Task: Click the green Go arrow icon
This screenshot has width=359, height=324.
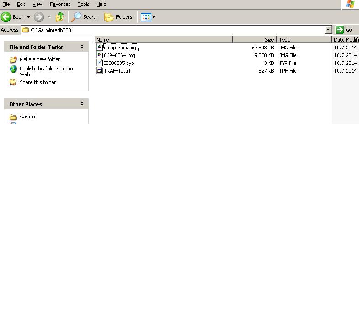Action: click(339, 30)
